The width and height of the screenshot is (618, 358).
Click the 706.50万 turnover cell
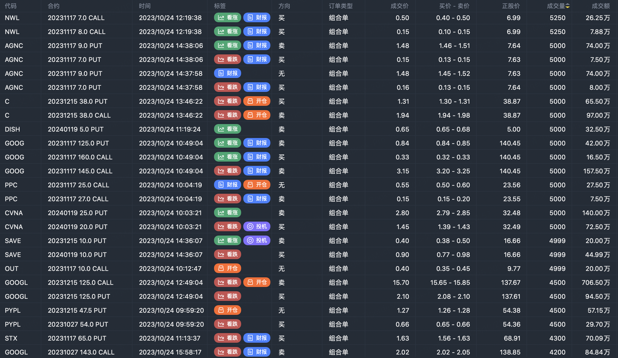pyautogui.click(x=596, y=283)
